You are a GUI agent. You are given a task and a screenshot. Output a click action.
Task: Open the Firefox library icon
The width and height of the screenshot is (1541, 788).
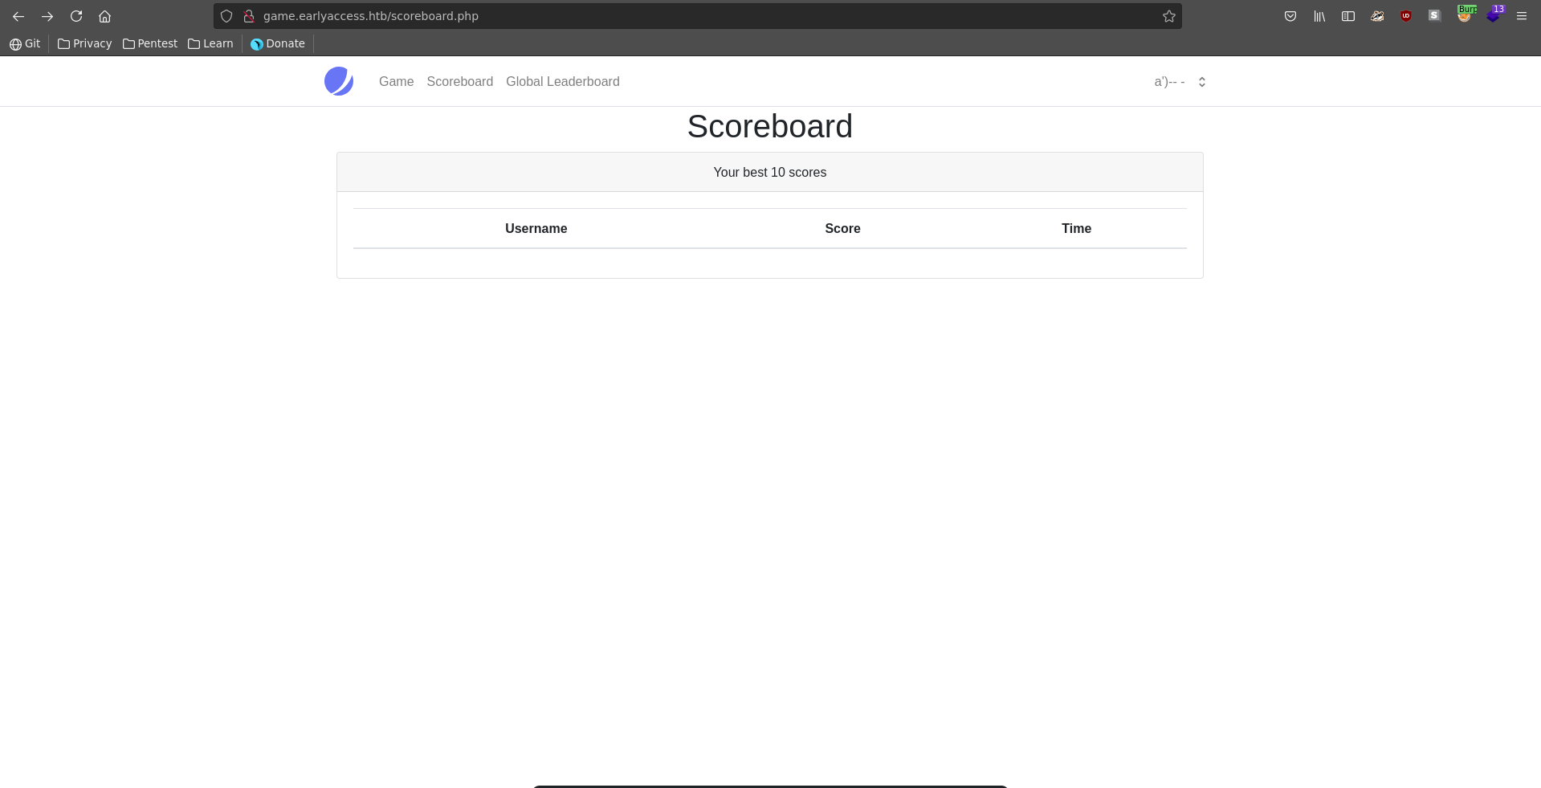coord(1319,16)
